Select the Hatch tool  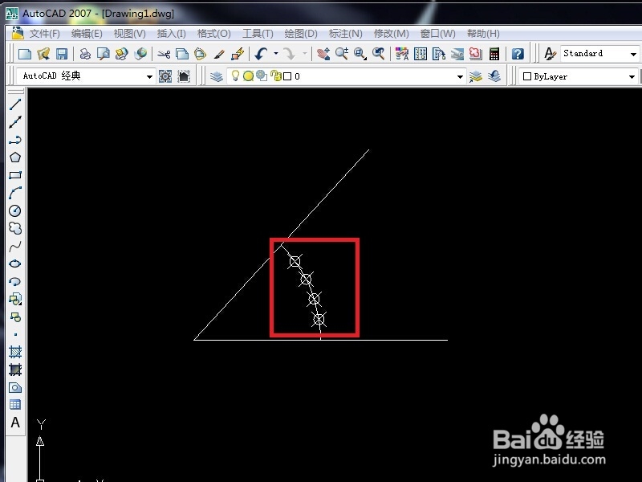[15, 352]
